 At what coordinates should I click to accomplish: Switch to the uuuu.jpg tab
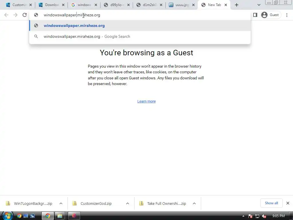click(x=180, y=5)
